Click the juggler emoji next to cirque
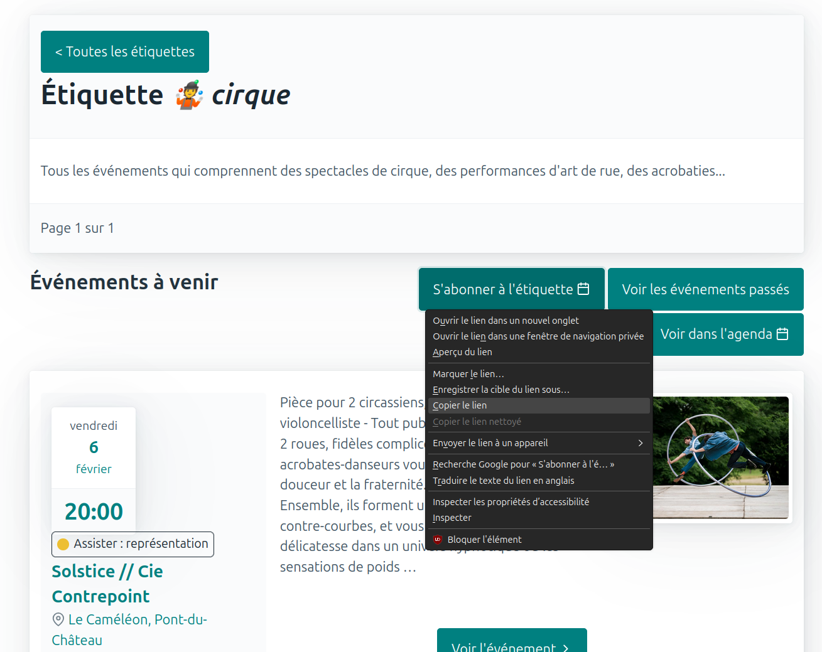822x652 pixels. (189, 95)
